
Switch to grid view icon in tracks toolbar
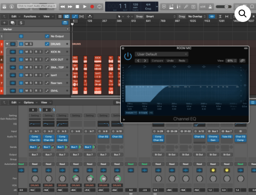pos(60,16)
